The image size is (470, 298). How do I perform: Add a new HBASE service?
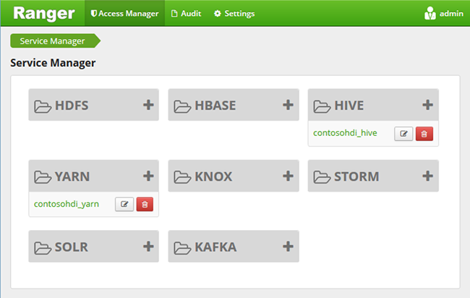click(x=288, y=105)
